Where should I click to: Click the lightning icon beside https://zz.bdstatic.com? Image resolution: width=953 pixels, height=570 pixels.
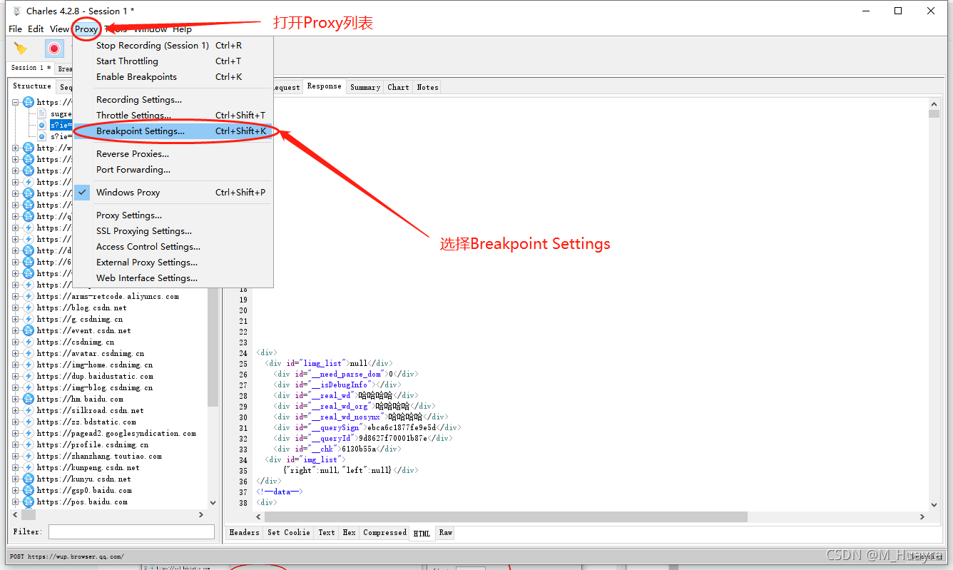tap(29, 422)
